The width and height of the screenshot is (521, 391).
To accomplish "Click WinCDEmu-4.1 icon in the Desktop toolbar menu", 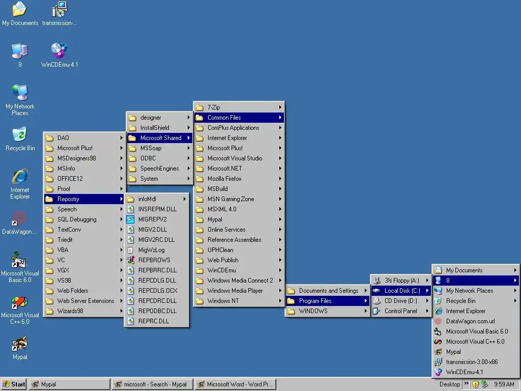I will (x=438, y=372).
